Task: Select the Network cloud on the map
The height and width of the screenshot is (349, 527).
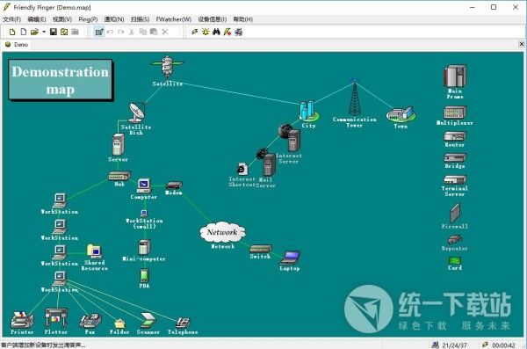Action: click(222, 232)
